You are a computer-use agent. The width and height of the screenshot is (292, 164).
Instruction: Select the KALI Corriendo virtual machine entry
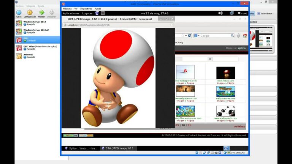click(x=37, y=39)
